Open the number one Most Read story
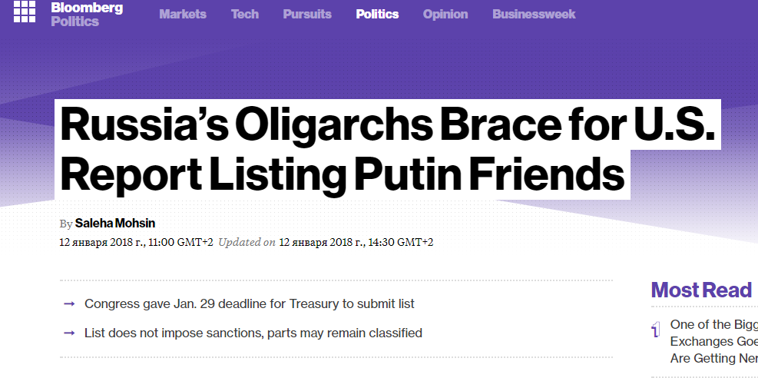This screenshot has width=758, height=378. click(x=714, y=341)
